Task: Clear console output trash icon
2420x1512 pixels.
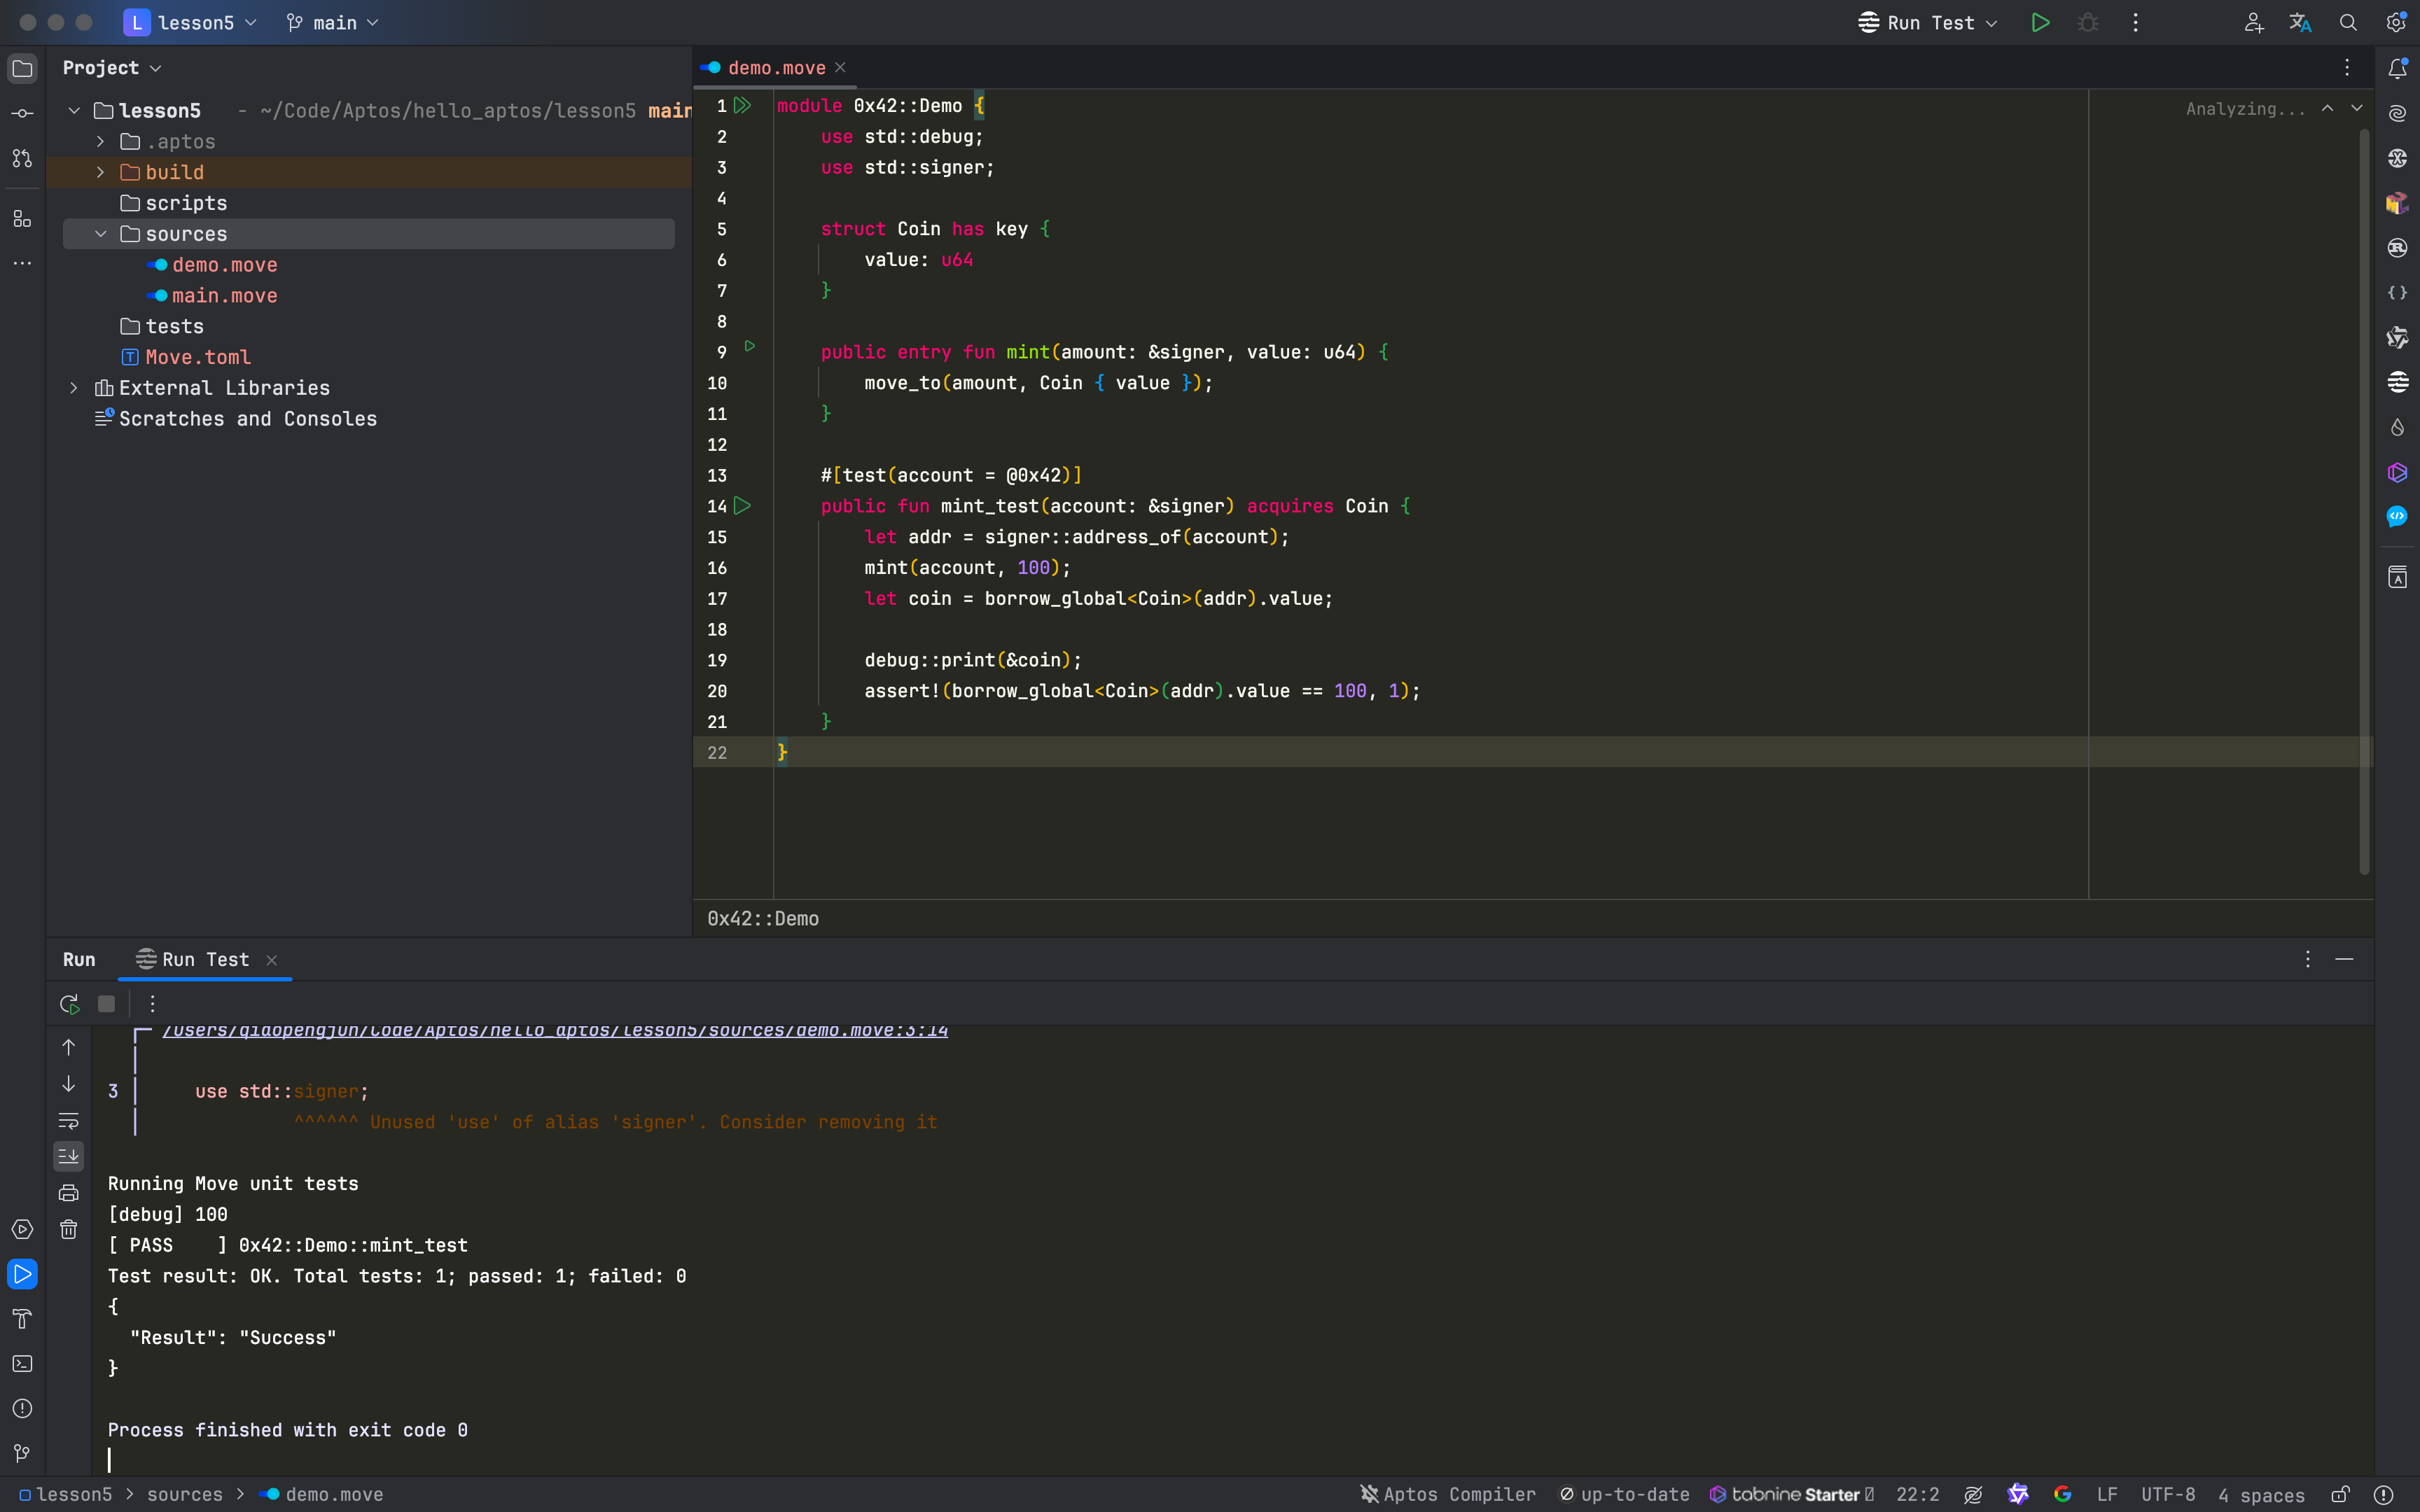Action: (x=68, y=1229)
